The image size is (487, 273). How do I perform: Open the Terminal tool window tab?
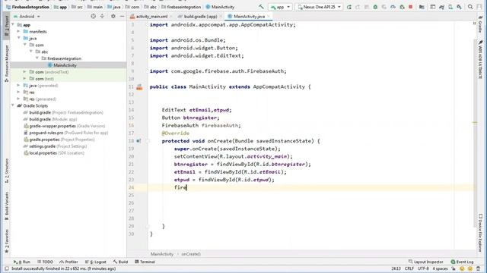[145, 262]
